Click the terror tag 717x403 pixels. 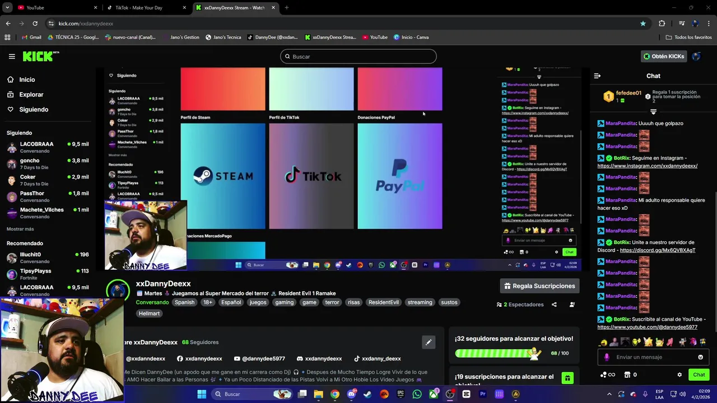tap(332, 302)
